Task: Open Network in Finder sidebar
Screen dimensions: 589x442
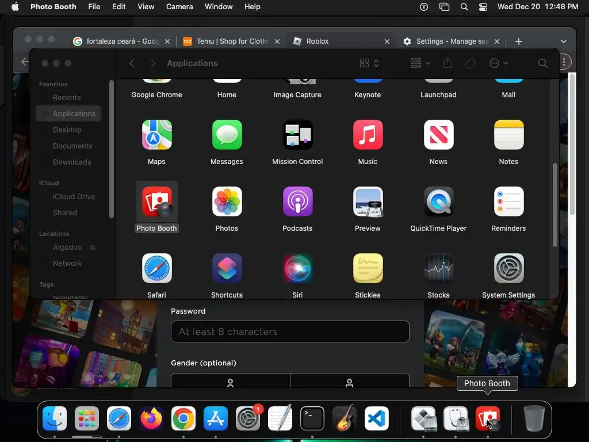Action: click(x=68, y=264)
